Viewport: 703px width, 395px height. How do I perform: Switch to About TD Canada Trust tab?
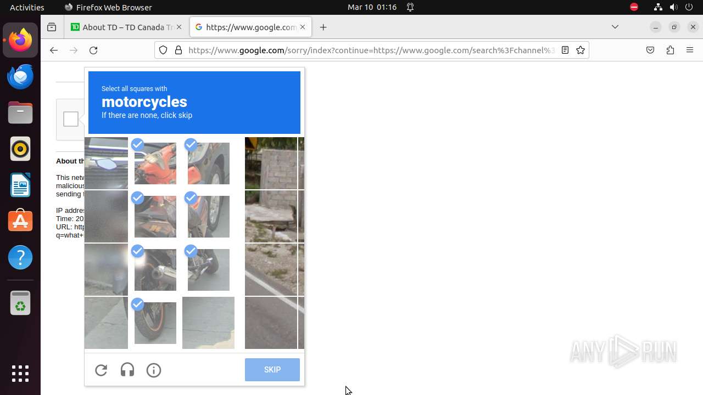pyautogui.click(x=127, y=27)
